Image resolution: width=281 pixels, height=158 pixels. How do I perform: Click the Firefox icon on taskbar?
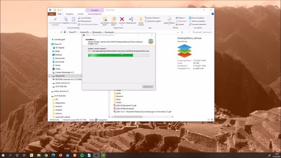(61, 155)
